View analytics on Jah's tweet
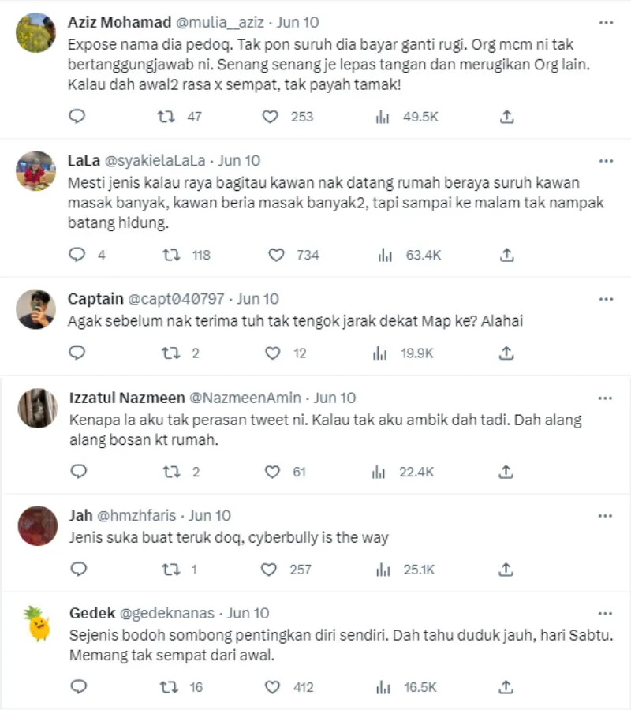 383,570
